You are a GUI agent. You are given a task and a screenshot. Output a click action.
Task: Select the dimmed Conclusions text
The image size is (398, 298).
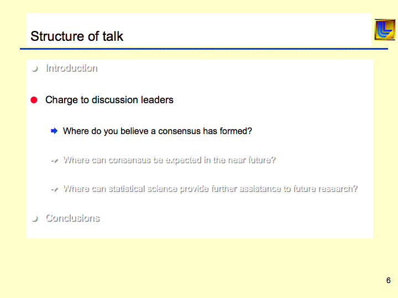coord(72,218)
